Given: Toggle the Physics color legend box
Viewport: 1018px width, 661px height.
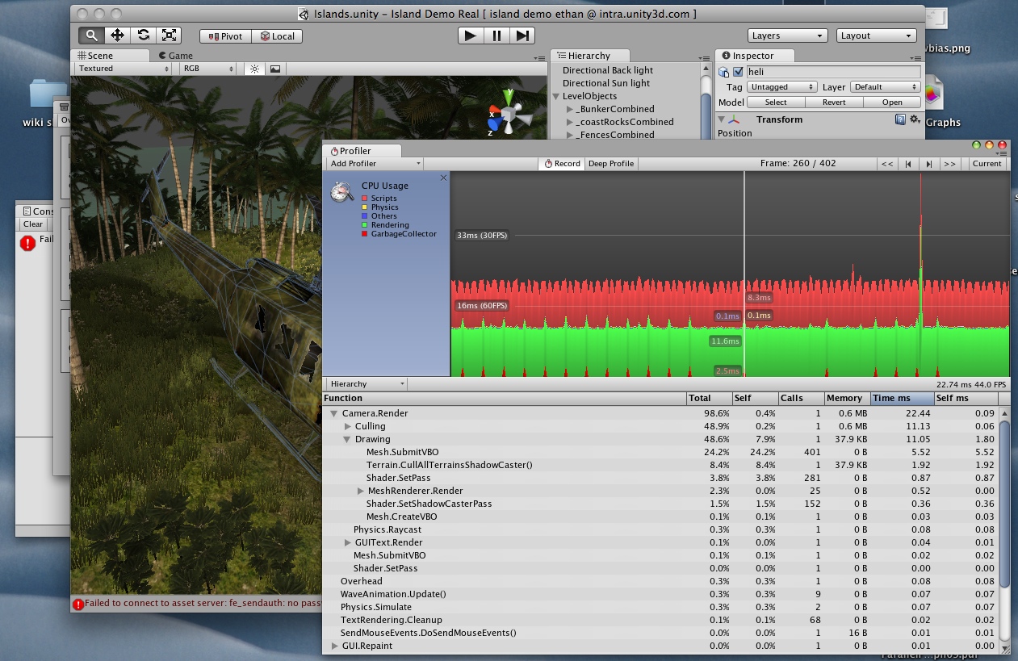Looking at the screenshot, I should (x=365, y=207).
